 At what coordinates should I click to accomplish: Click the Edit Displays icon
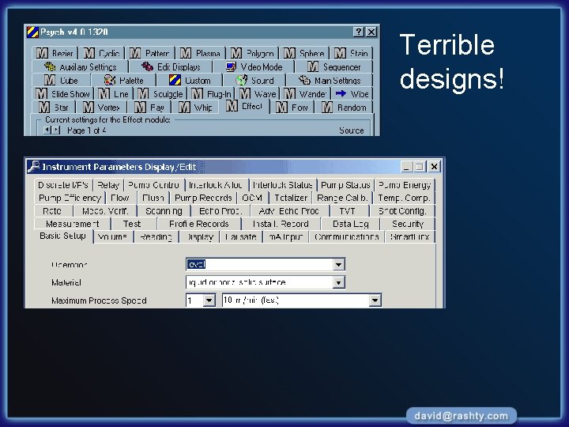[x=147, y=66]
